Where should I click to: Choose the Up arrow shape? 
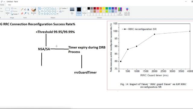pos(55,11)
